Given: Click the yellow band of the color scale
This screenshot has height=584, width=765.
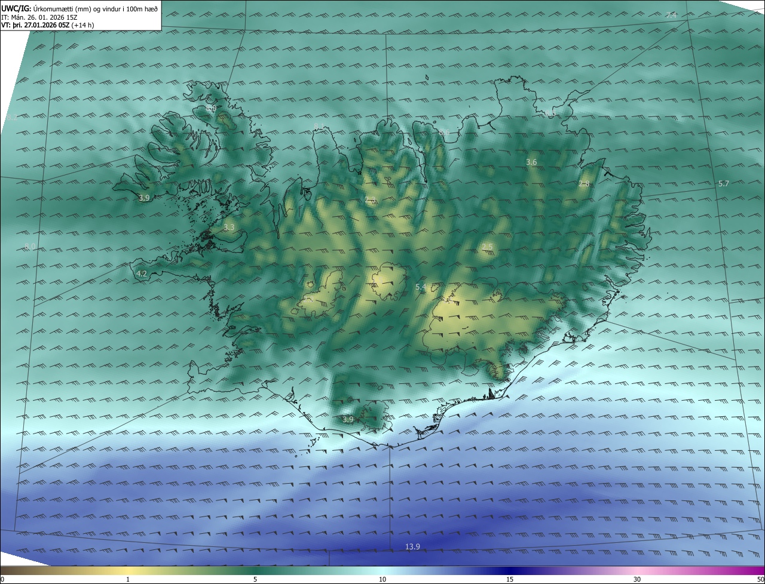Looking at the screenshot, I should point(128,570).
